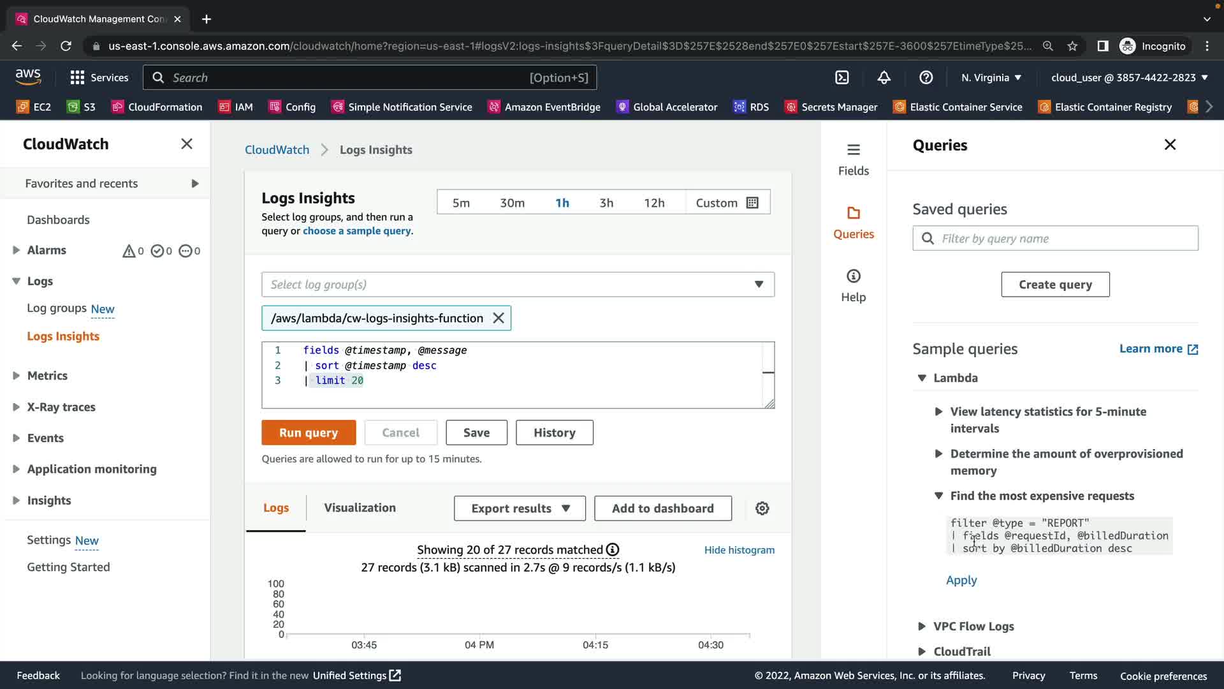Open the Select log group(s) dropdown
Screen dimensions: 1224x689
(518, 285)
